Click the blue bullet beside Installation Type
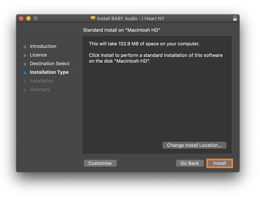The image size is (260, 198). click(25, 73)
